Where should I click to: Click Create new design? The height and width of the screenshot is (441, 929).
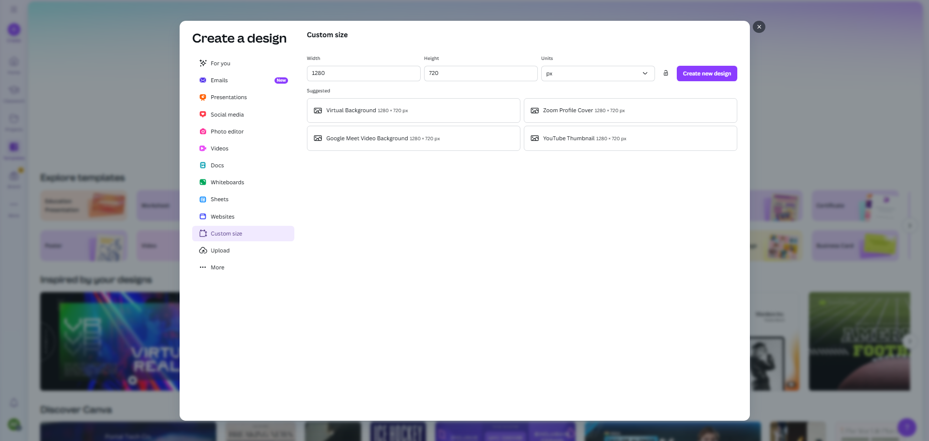pos(707,73)
